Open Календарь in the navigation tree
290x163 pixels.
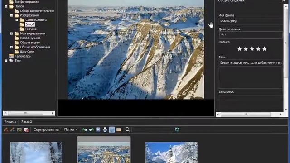[23, 56]
